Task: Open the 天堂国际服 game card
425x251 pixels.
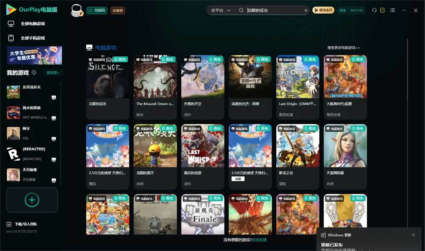Action: click(345, 156)
